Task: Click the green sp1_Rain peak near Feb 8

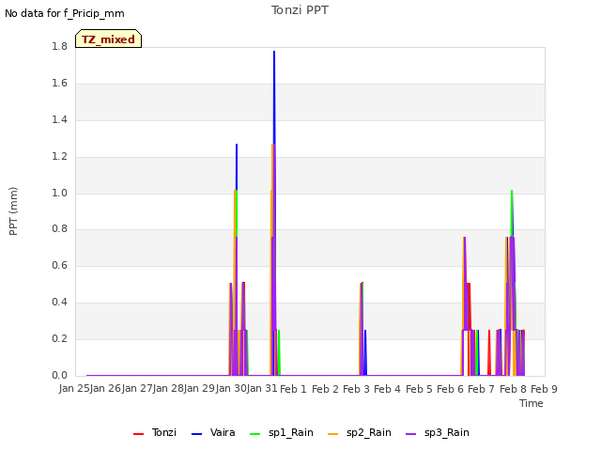Action: tap(512, 191)
